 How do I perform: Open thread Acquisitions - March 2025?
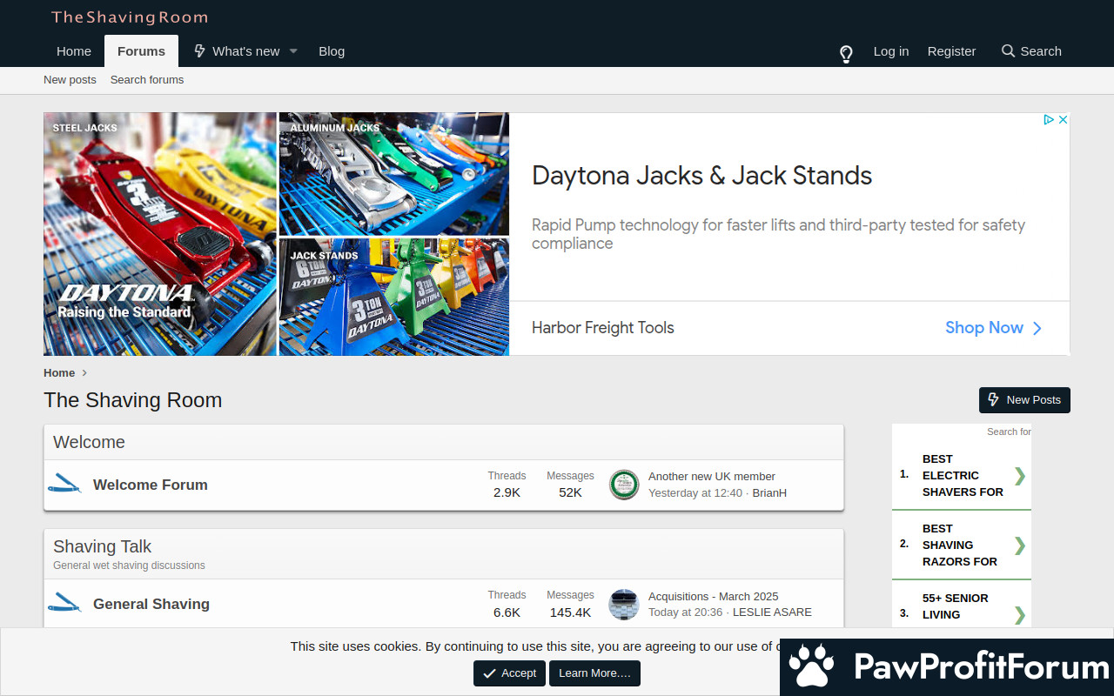point(714,597)
